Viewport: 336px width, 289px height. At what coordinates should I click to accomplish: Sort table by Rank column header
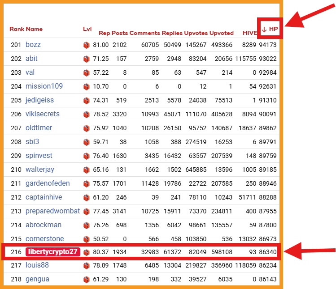17,29
